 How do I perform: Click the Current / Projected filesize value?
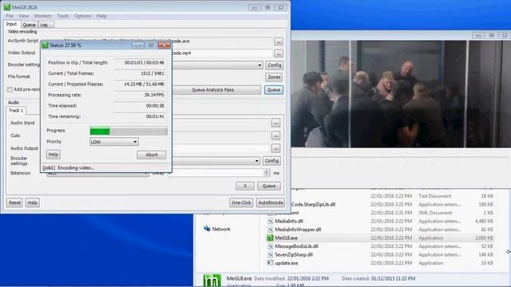[144, 85]
